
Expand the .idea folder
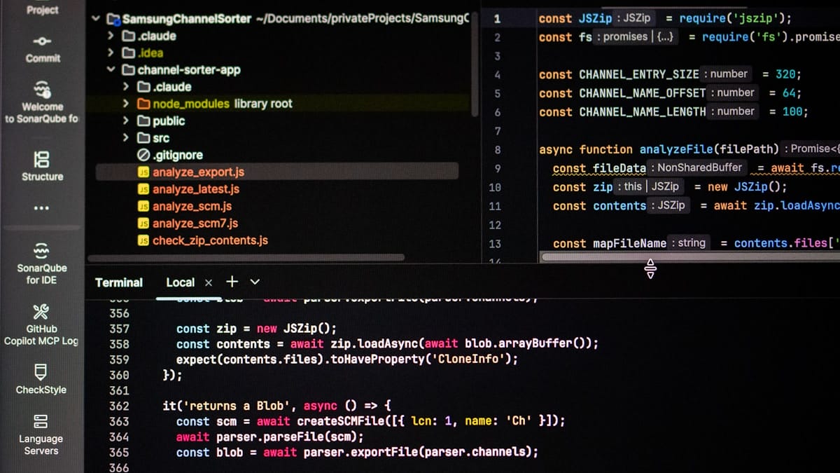click(x=111, y=53)
